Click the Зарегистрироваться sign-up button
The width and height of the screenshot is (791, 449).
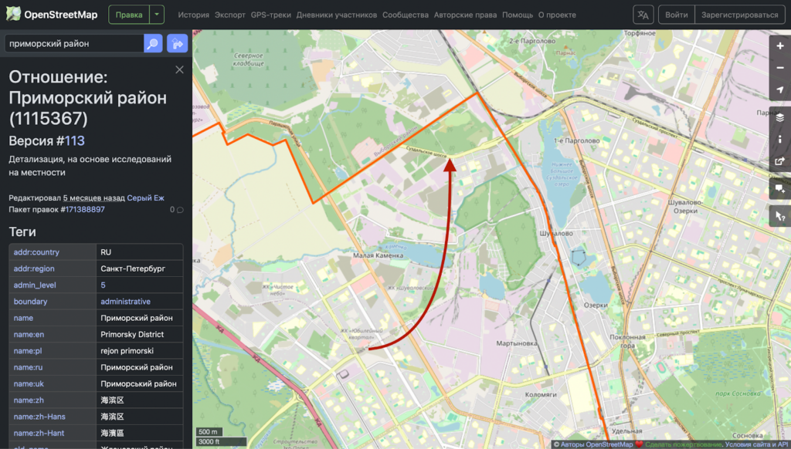[736, 15]
